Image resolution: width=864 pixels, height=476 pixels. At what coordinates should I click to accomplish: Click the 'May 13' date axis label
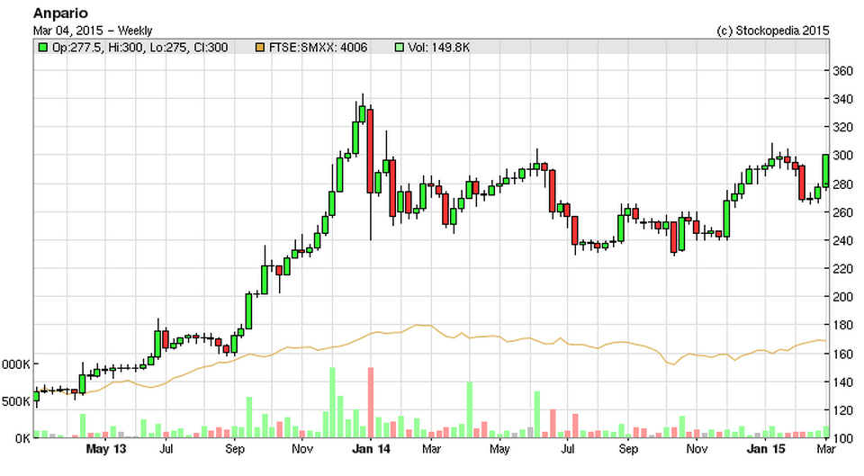pos(106,450)
